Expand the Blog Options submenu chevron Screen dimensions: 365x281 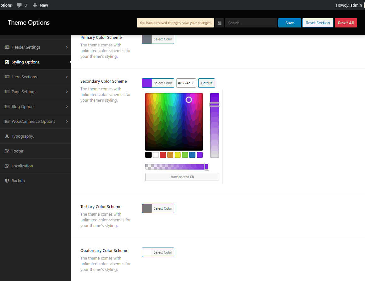point(67,106)
